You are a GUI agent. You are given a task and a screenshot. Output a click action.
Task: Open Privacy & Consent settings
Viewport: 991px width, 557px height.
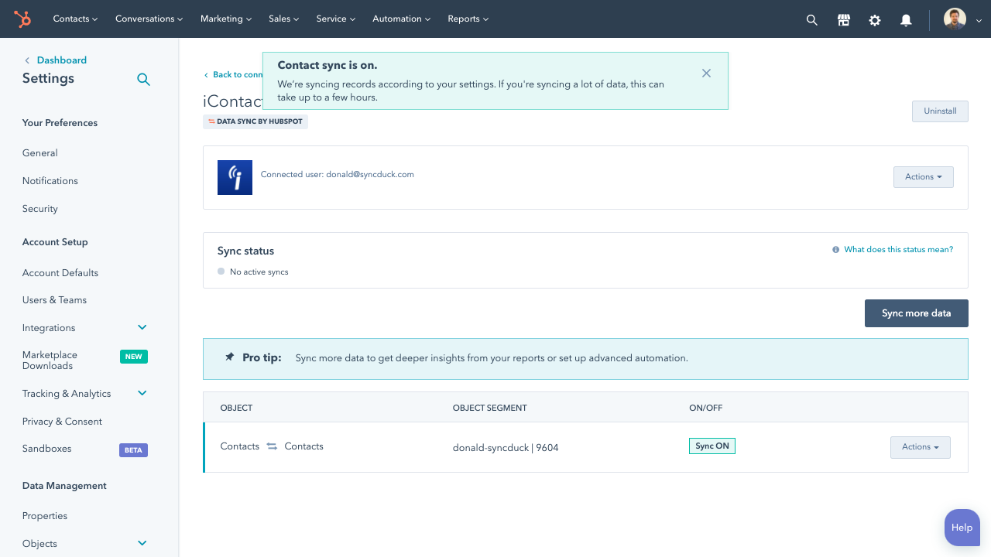(x=62, y=422)
